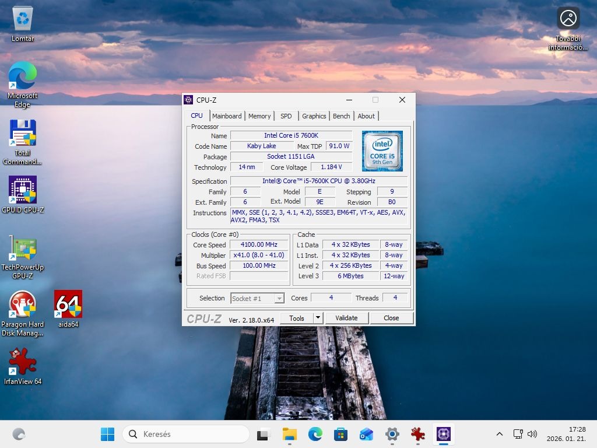
Task: Select the CPUID CPU-Z desktop shortcut
Action: pos(23,194)
